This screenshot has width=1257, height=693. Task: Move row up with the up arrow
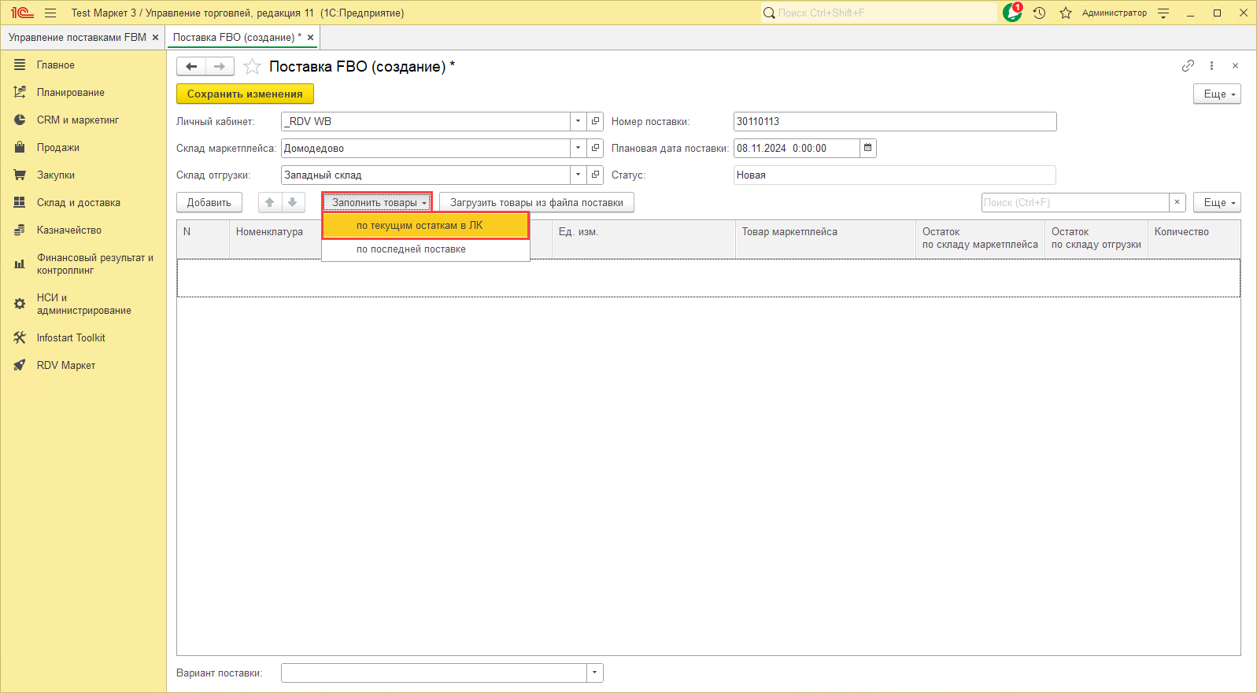pos(270,202)
